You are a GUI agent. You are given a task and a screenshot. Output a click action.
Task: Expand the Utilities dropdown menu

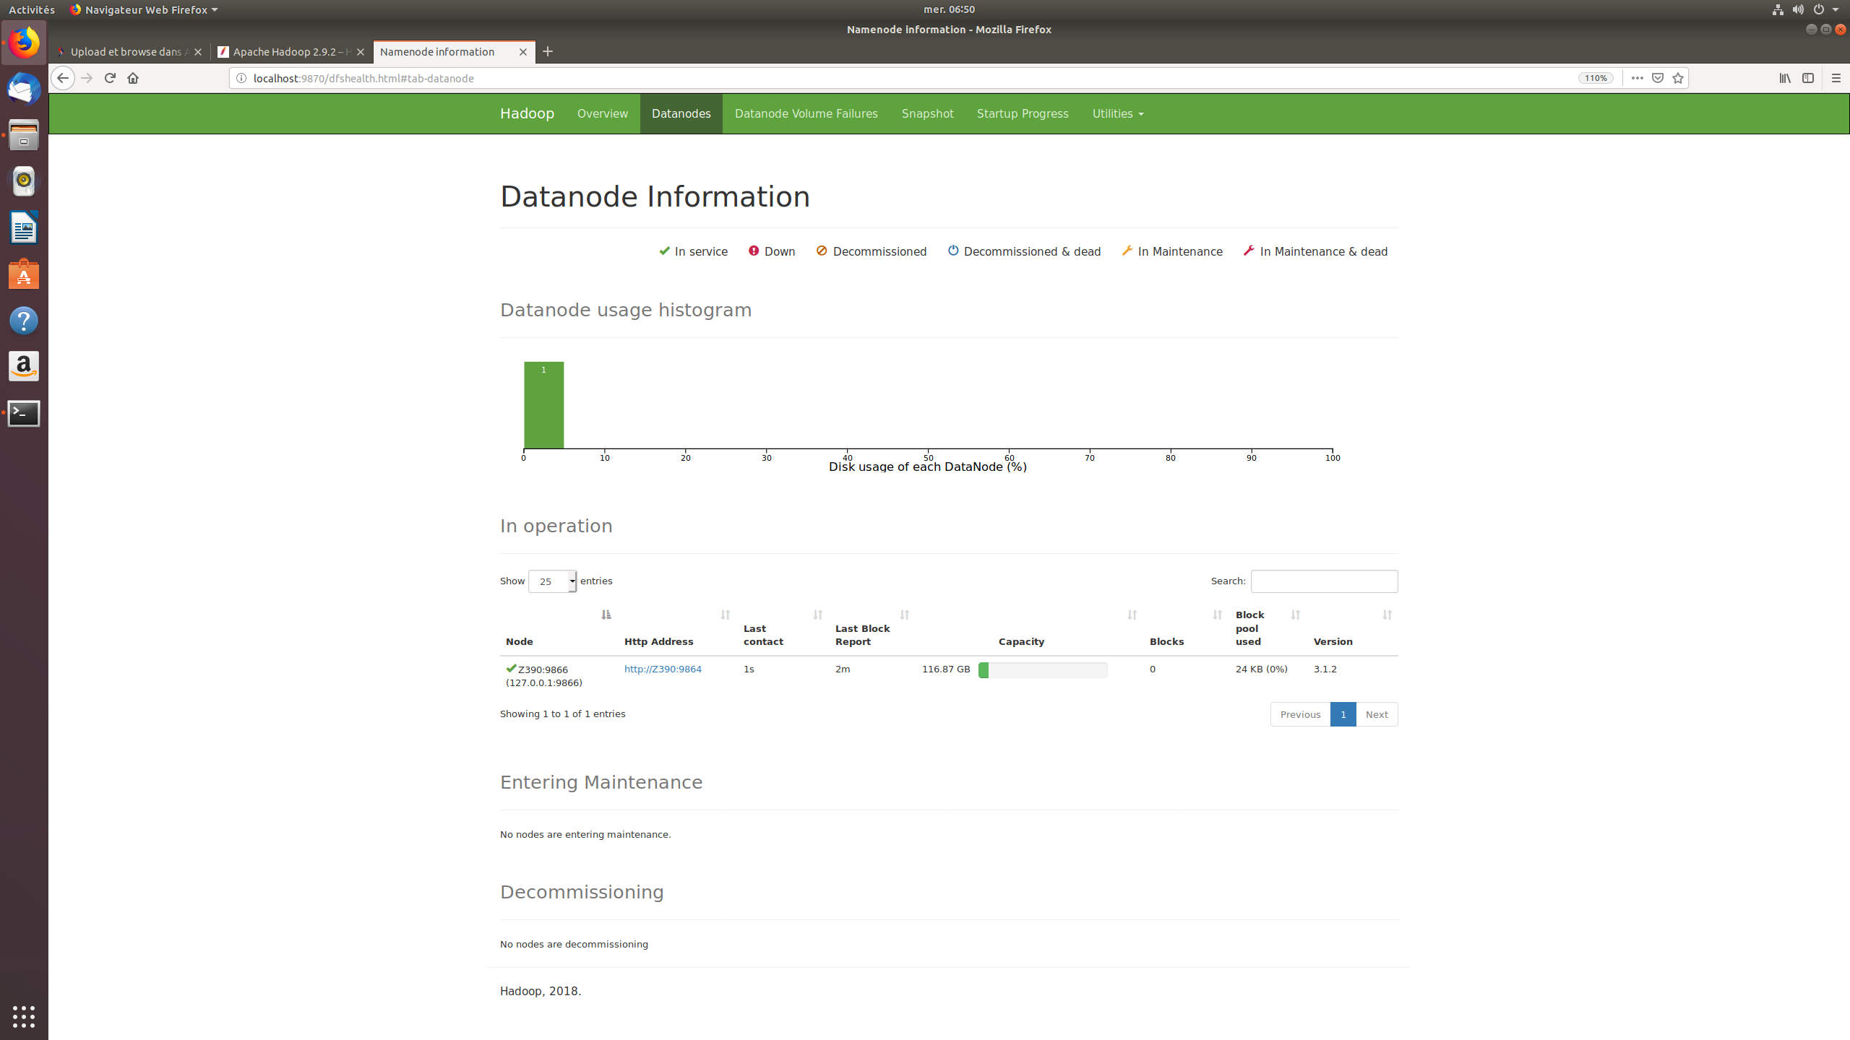click(x=1116, y=113)
